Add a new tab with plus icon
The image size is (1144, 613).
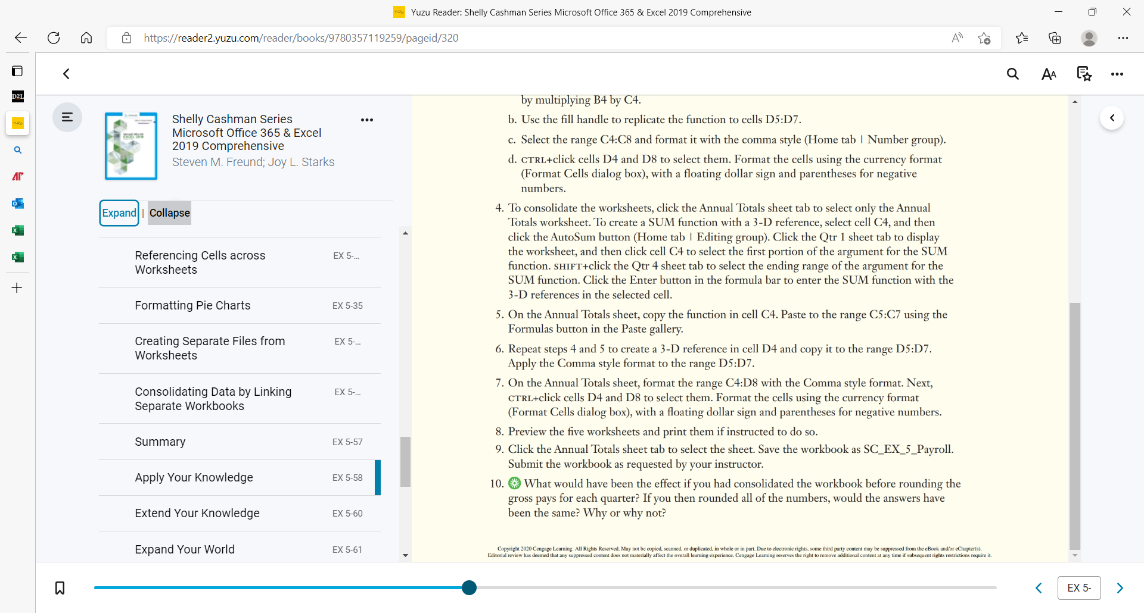coord(17,288)
